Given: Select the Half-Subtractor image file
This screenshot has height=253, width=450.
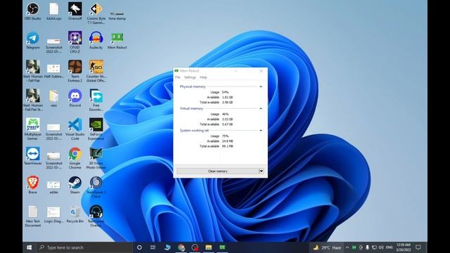Looking at the screenshot, I should click(x=53, y=71).
